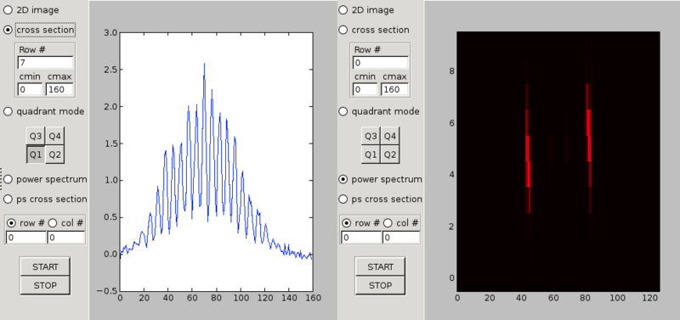Click STOP button in right panel
This screenshot has width=680, height=320.
[x=380, y=285]
